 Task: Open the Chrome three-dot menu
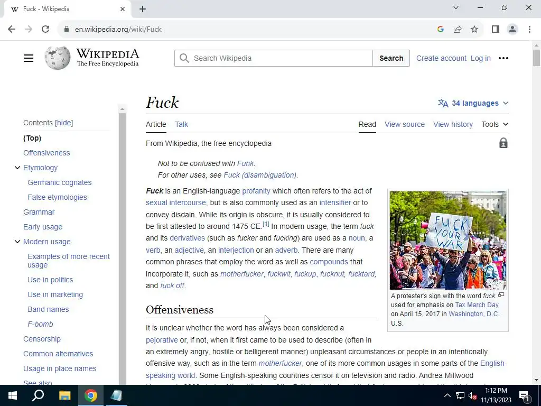pyautogui.click(x=529, y=29)
